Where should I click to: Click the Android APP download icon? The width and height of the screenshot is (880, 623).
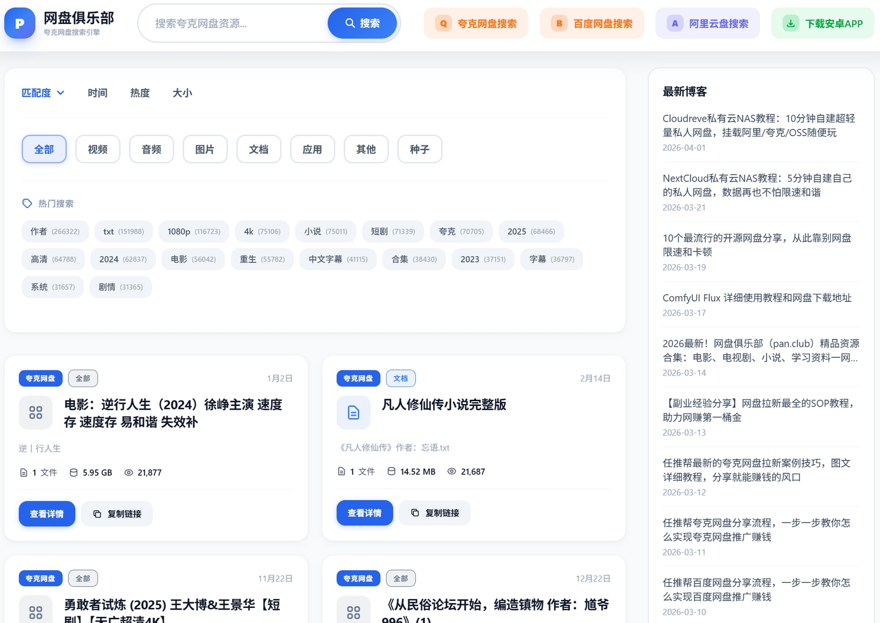791,24
